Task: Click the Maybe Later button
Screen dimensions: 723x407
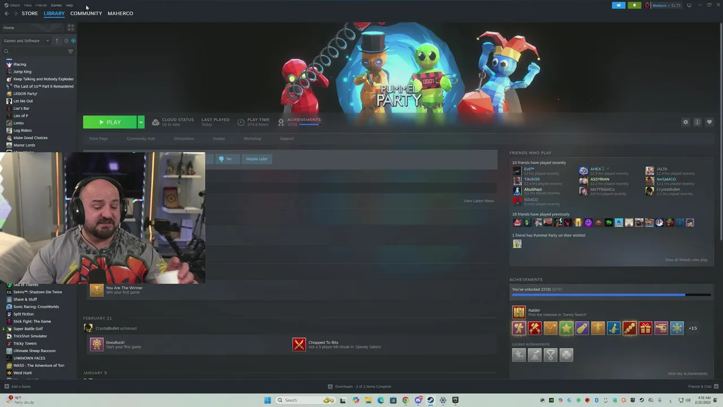Action: [x=256, y=159]
